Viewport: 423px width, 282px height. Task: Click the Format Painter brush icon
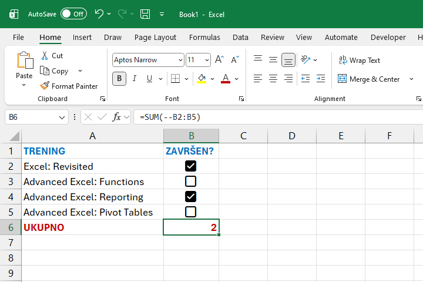45,86
